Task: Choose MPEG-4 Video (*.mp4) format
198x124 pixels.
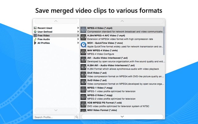Action: pyautogui.click(x=122, y=30)
